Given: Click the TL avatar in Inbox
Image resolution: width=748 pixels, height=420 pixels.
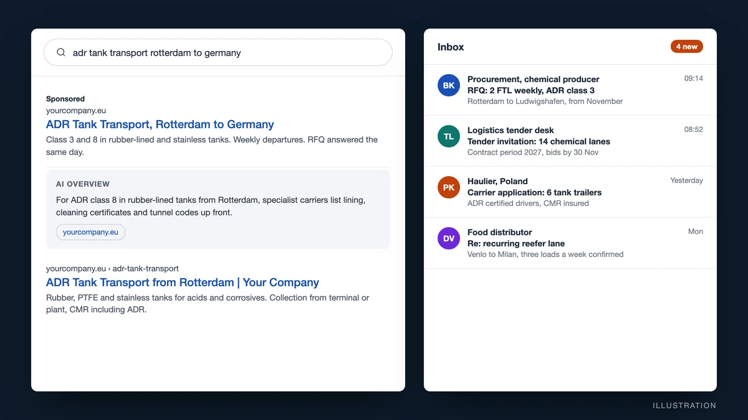Looking at the screenshot, I should pos(449,136).
